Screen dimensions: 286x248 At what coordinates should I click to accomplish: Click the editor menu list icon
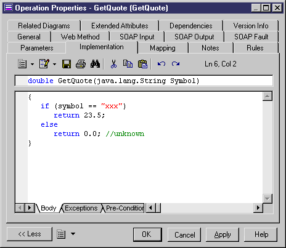(x=22, y=64)
